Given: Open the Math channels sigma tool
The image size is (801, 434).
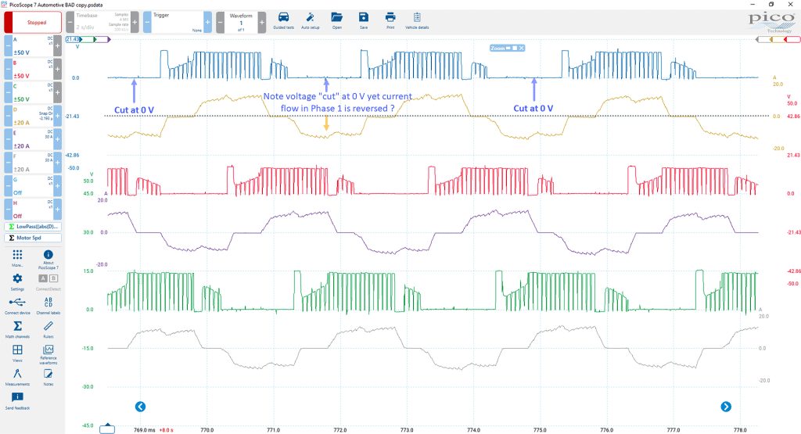Looking at the screenshot, I should [x=17, y=329].
